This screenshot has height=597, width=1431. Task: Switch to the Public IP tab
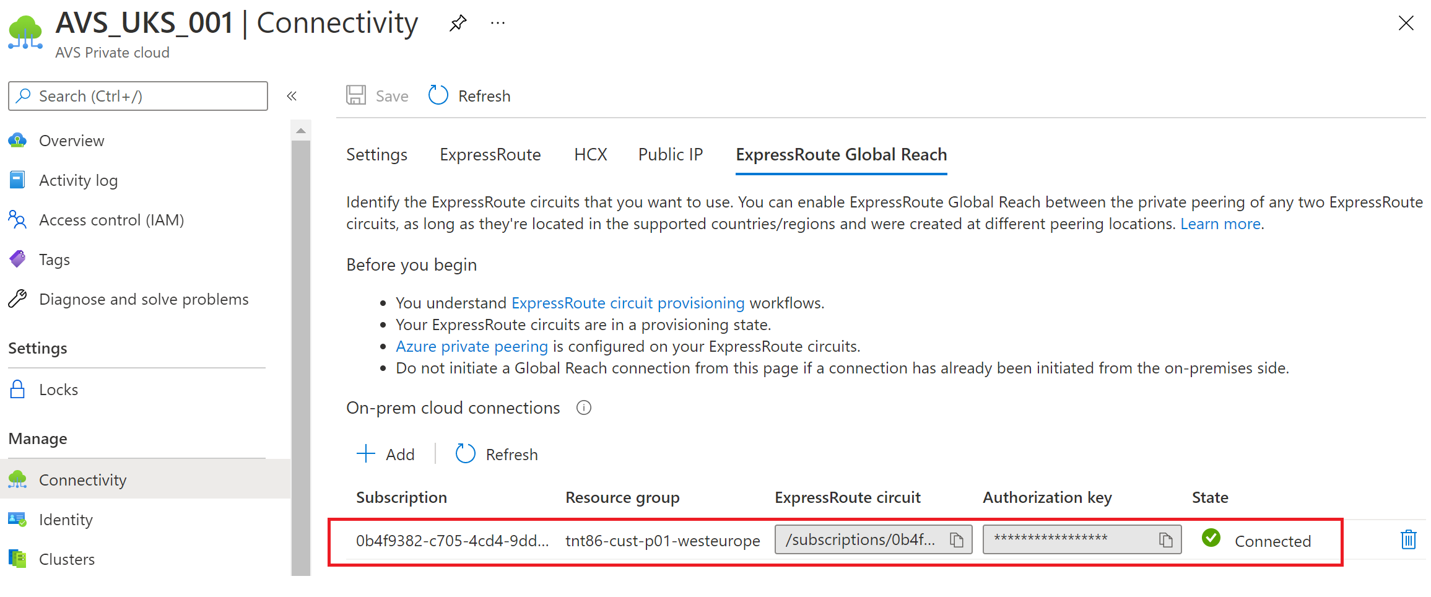pos(671,154)
